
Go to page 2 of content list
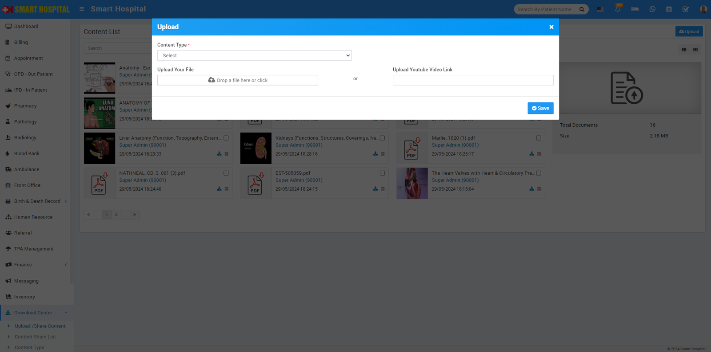116,215
